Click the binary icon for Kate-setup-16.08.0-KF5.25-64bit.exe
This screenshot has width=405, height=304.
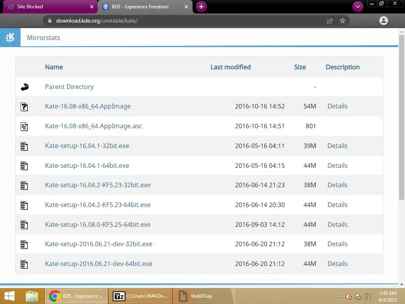(x=24, y=225)
